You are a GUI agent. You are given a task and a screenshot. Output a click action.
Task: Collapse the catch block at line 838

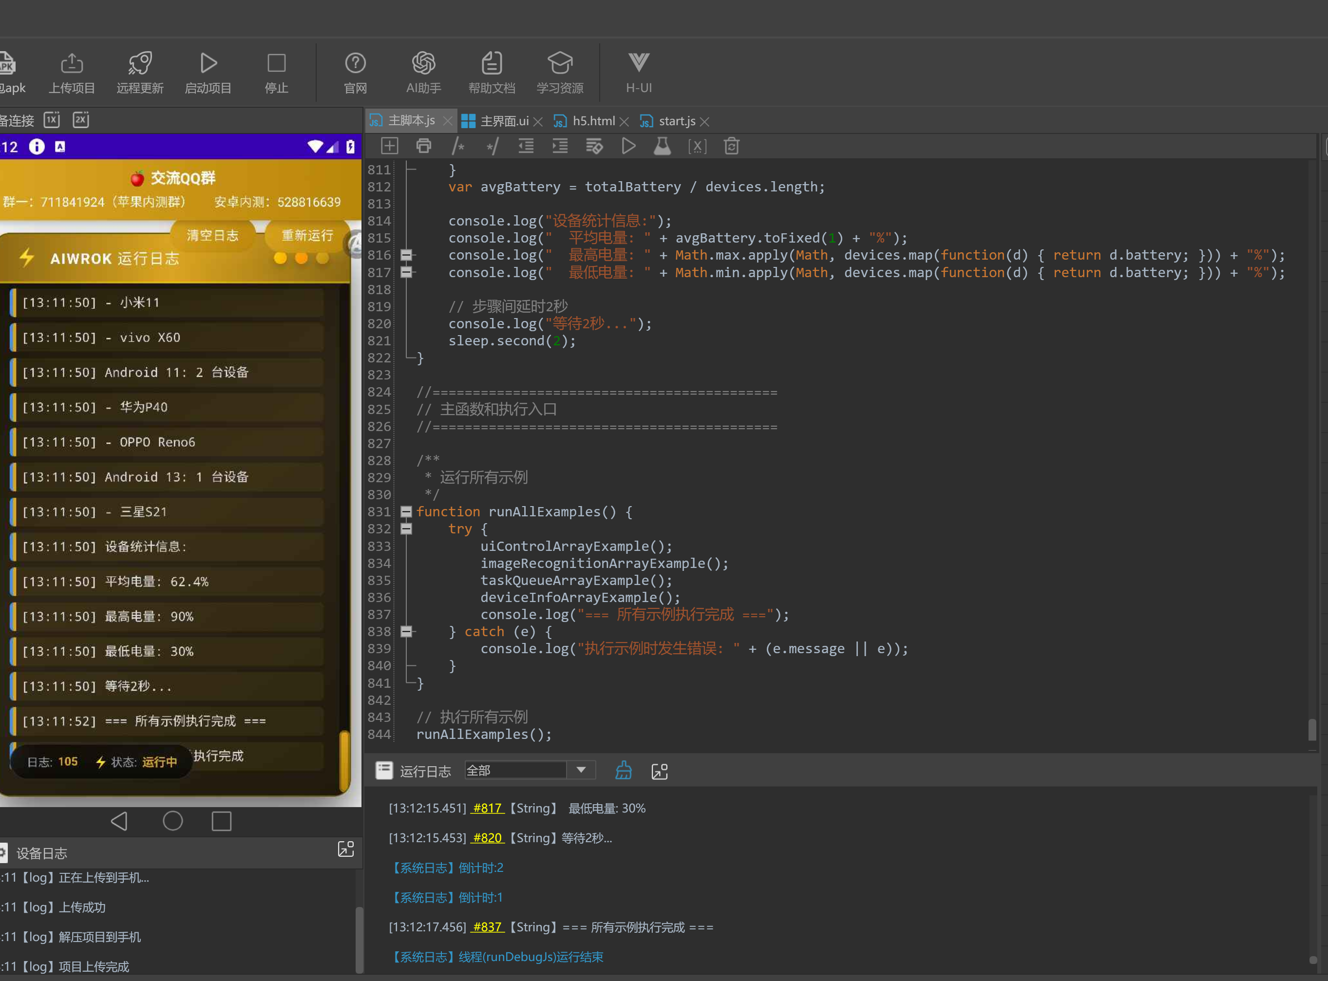pyautogui.click(x=406, y=632)
